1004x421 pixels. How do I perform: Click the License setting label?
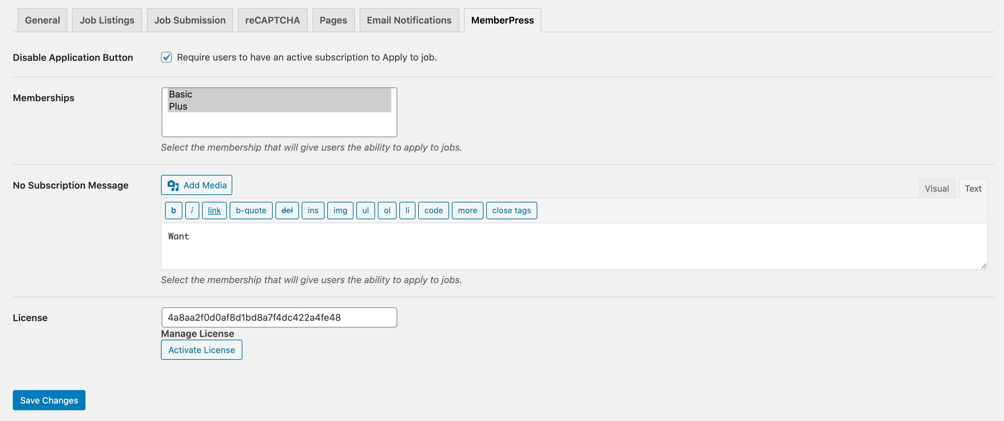30,318
